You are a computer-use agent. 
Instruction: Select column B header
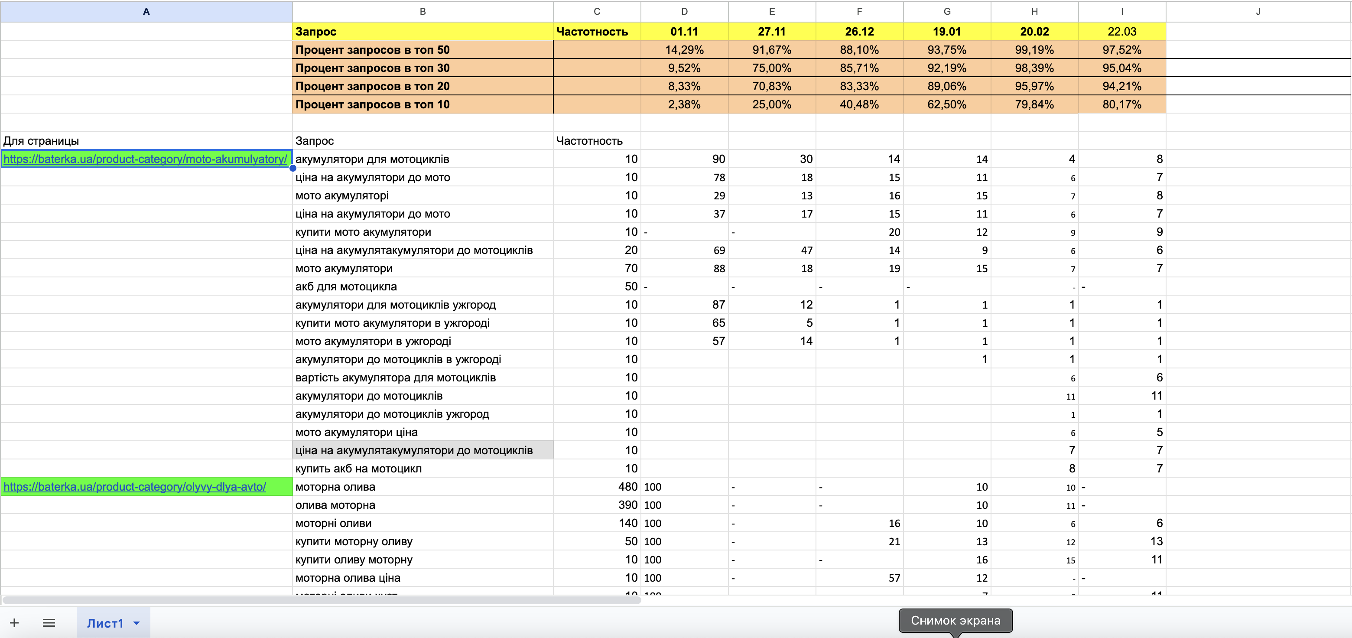[x=422, y=12]
